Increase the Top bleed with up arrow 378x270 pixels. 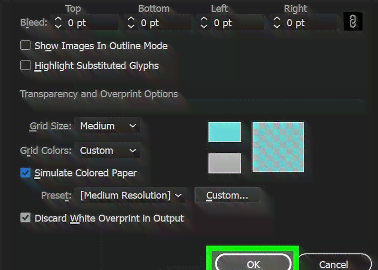pos(58,19)
